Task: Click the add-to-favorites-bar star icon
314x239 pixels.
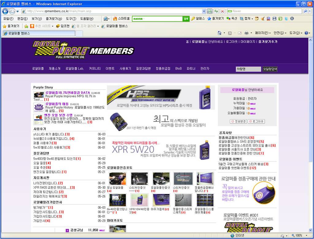Action: (x=26, y=26)
